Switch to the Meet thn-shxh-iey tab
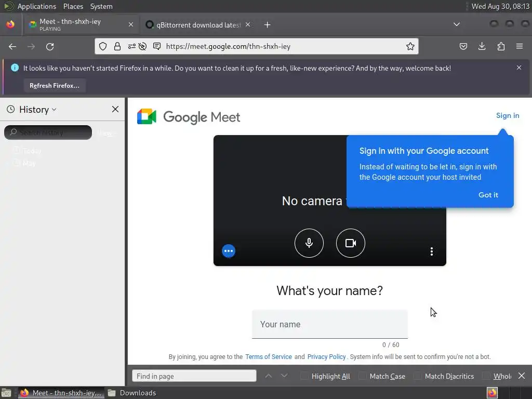532x399 pixels. [x=81, y=24]
